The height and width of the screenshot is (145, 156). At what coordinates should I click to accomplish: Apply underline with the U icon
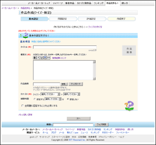coord(42,58)
